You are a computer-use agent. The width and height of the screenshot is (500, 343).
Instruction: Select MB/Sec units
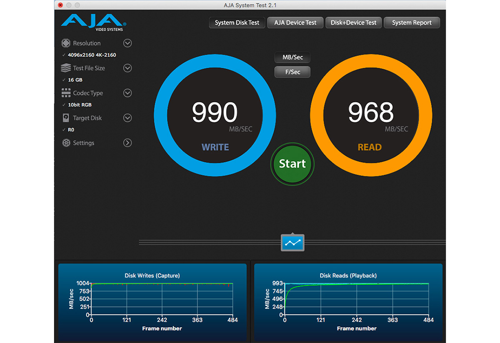[x=292, y=57]
